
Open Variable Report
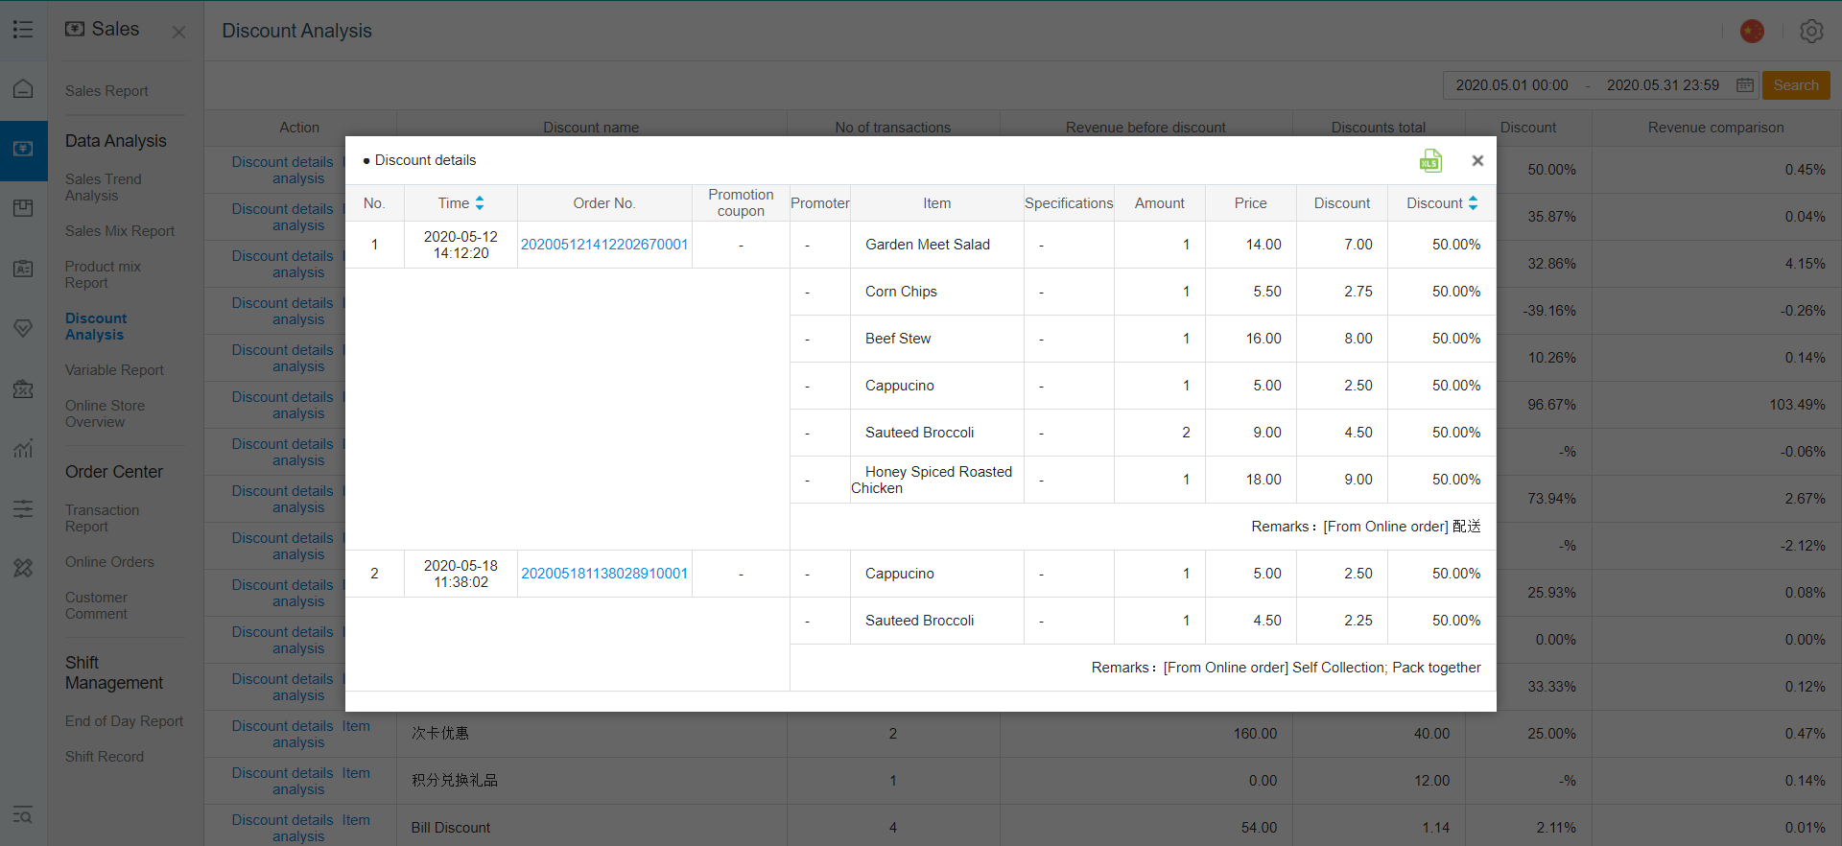click(x=114, y=370)
